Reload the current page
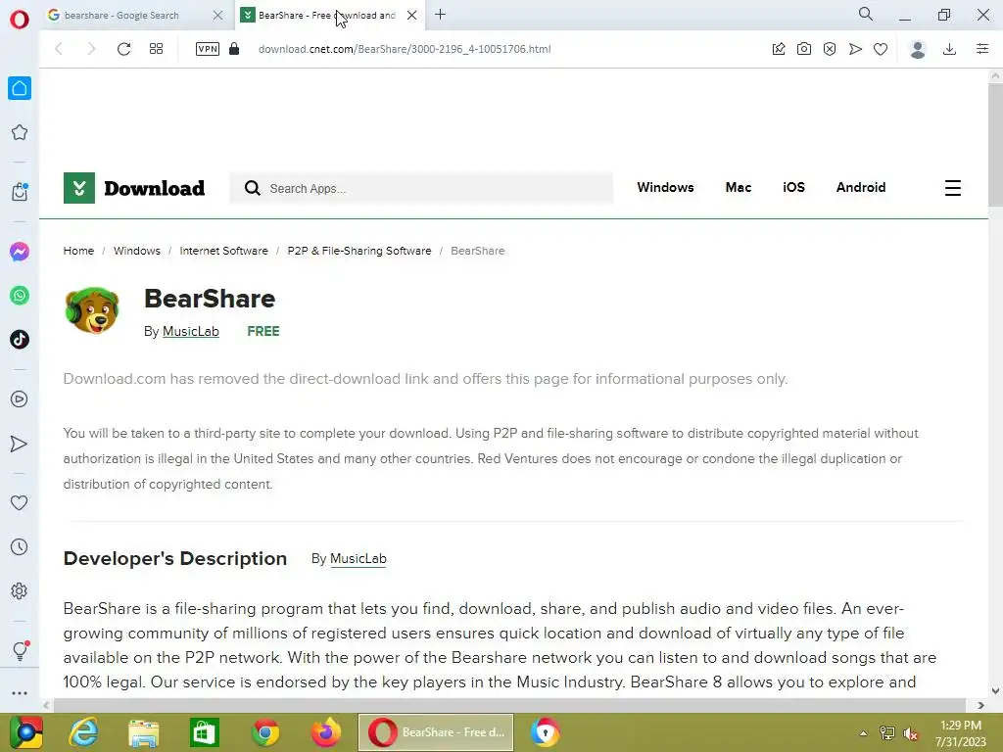This screenshot has height=752, width=1003. tap(123, 49)
